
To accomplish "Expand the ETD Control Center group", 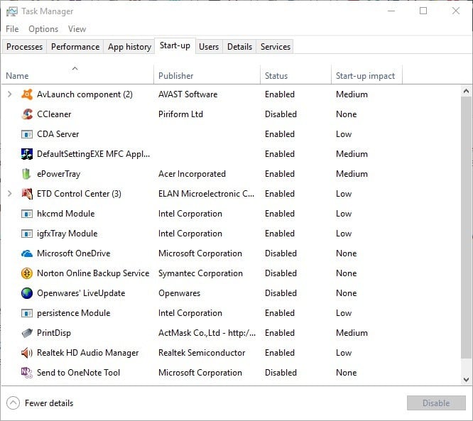I will pyautogui.click(x=10, y=194).
